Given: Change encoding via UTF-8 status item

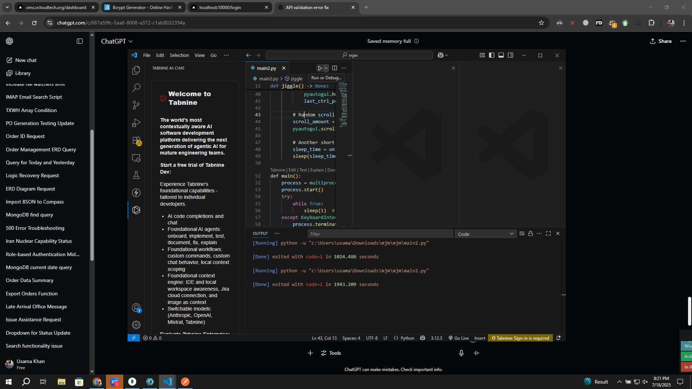Looking at the screenshot, I should click(372, 338).
